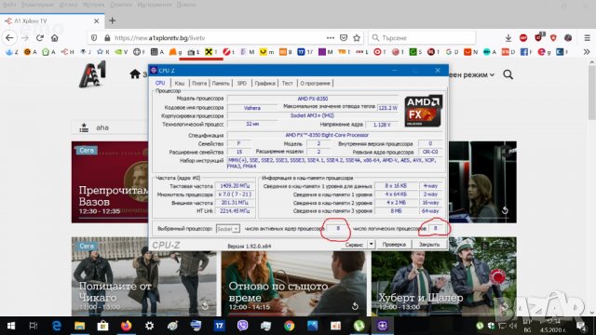Image resolution: width=596 pixels, height=335 pixels.
Task: Click the 8 x 16 КБ cache value
Action: click(396, 186)
